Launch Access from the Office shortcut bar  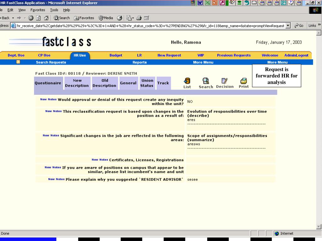click(x=222, y=3)
